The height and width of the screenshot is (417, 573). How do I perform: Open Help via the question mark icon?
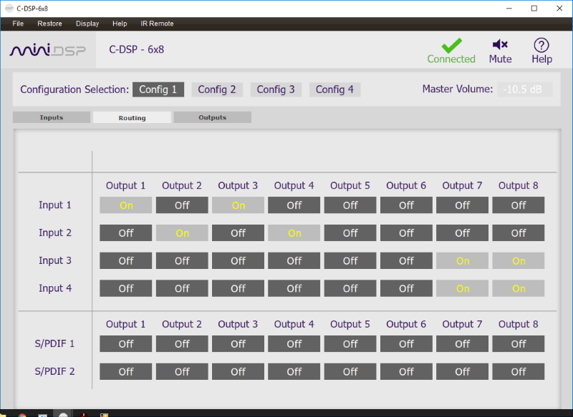(541, 45)
